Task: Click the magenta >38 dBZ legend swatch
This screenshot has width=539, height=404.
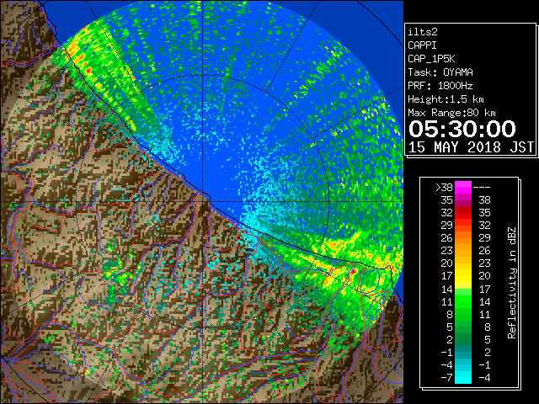Action: [463, 187]
